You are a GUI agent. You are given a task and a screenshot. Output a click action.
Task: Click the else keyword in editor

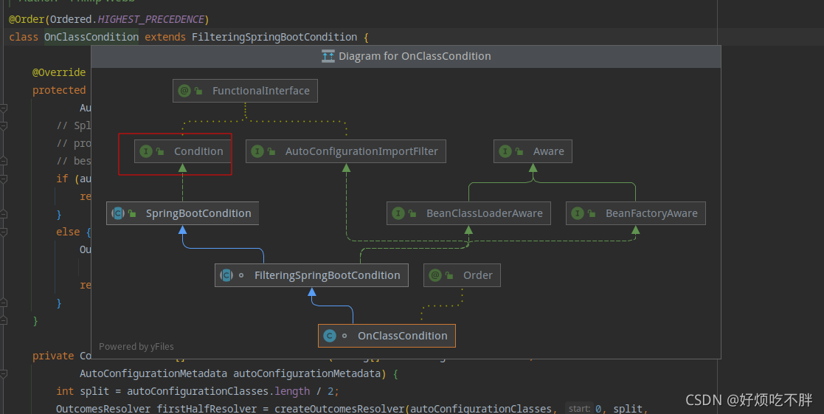68,232
